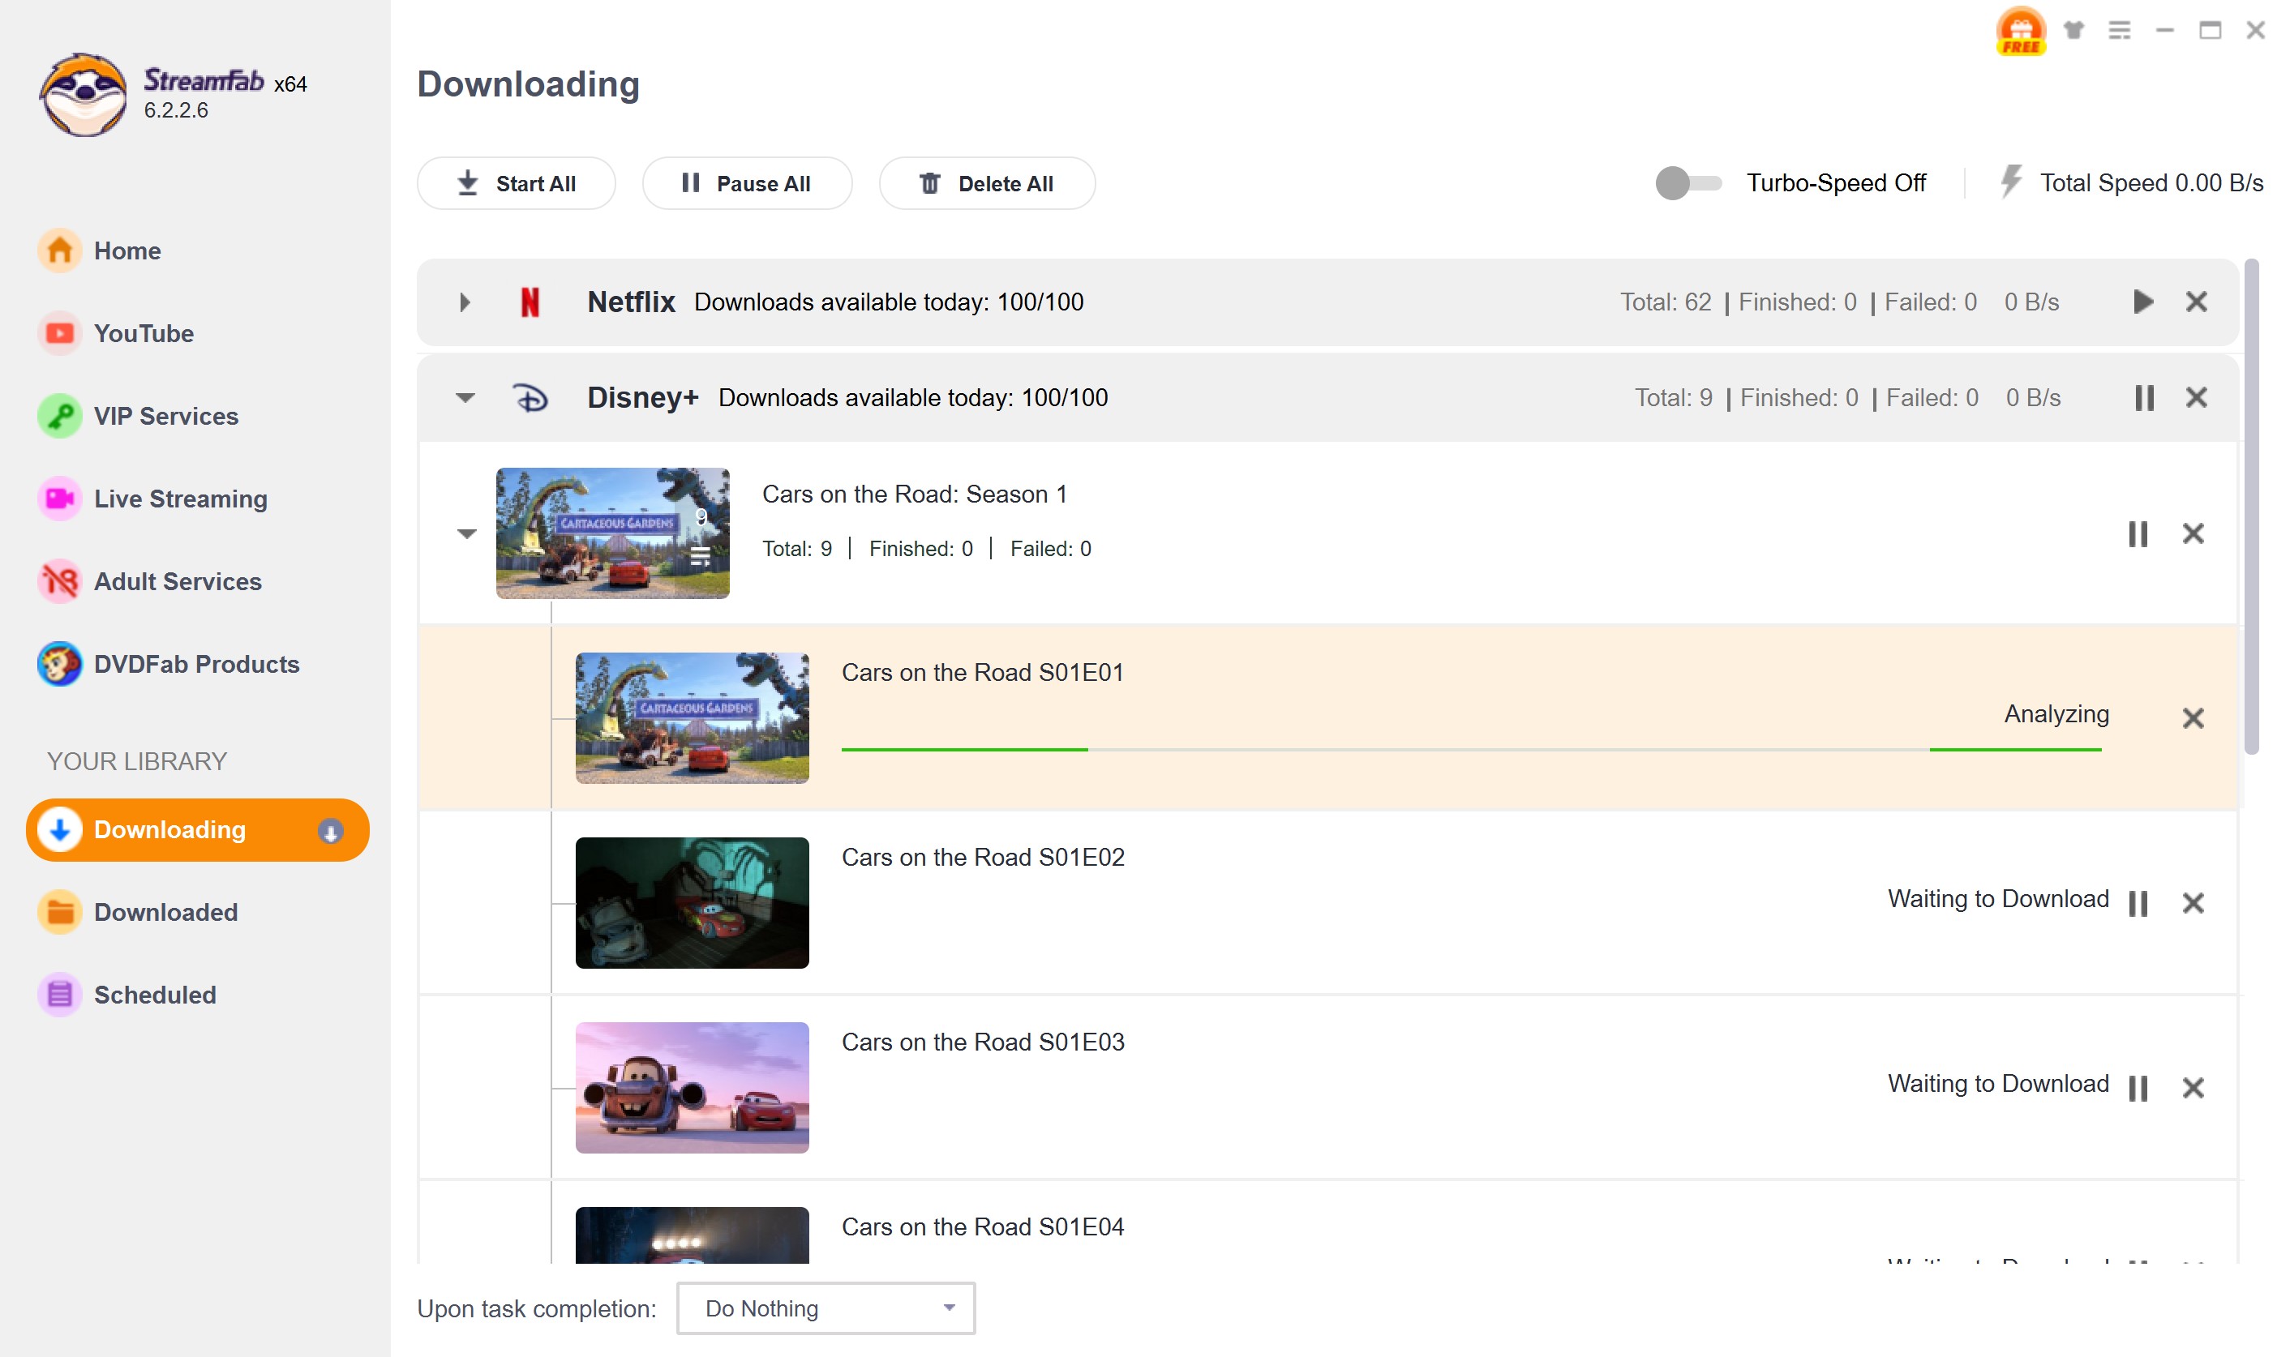Image resolution: width=2290 pixels, height=1357 pixels.
Task: Minimize the StreamFab window
Action: (2163, 30)
